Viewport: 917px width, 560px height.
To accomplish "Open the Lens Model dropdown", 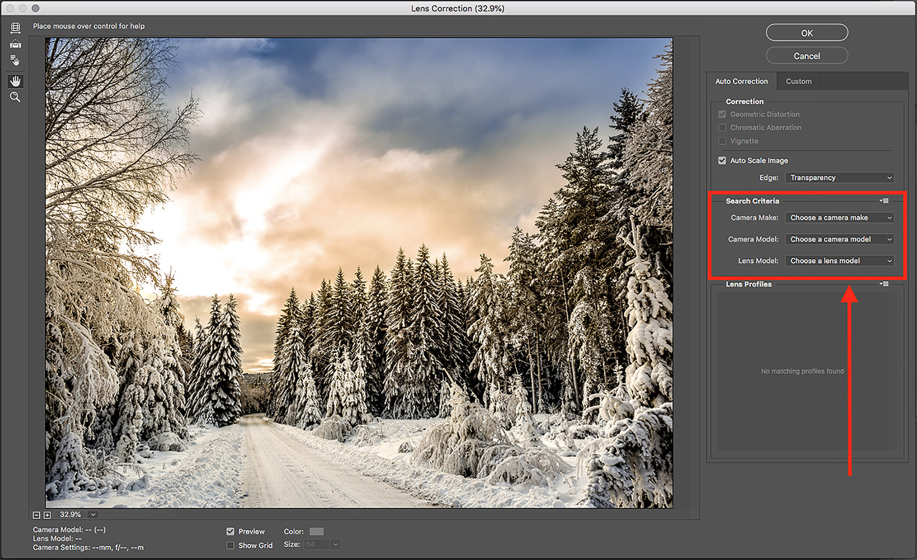I will pos(839,260).
